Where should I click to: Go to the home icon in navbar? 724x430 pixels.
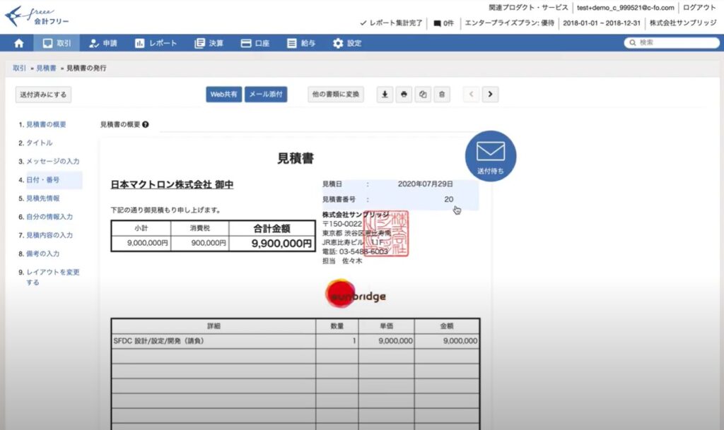coord(19,43)
